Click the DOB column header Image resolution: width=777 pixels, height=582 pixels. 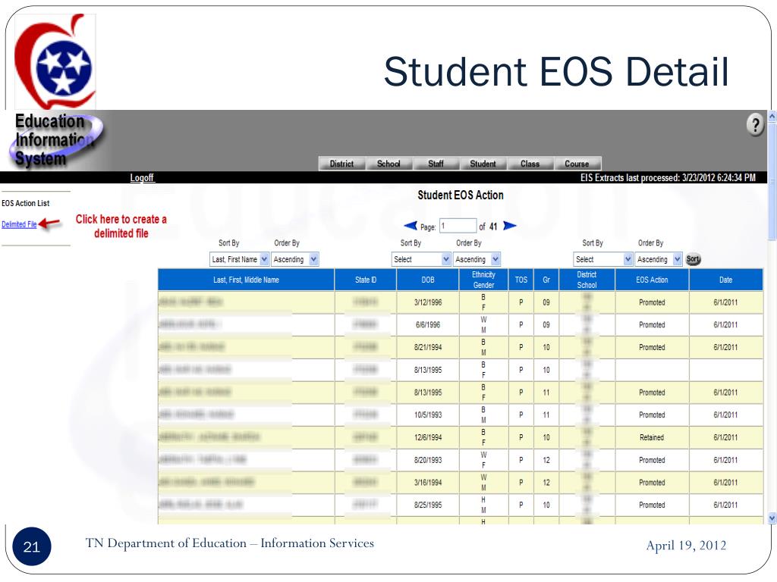coord(428,280)
